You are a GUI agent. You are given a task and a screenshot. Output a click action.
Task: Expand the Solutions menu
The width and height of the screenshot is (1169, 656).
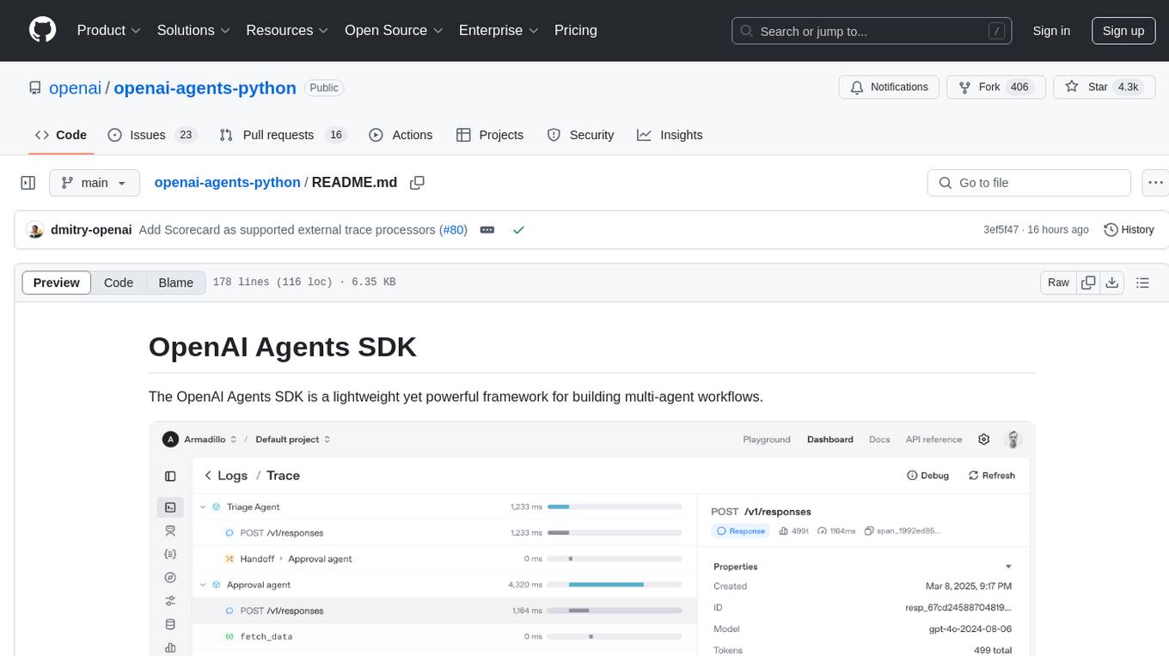pyautogui.click(x=193, y=30)
